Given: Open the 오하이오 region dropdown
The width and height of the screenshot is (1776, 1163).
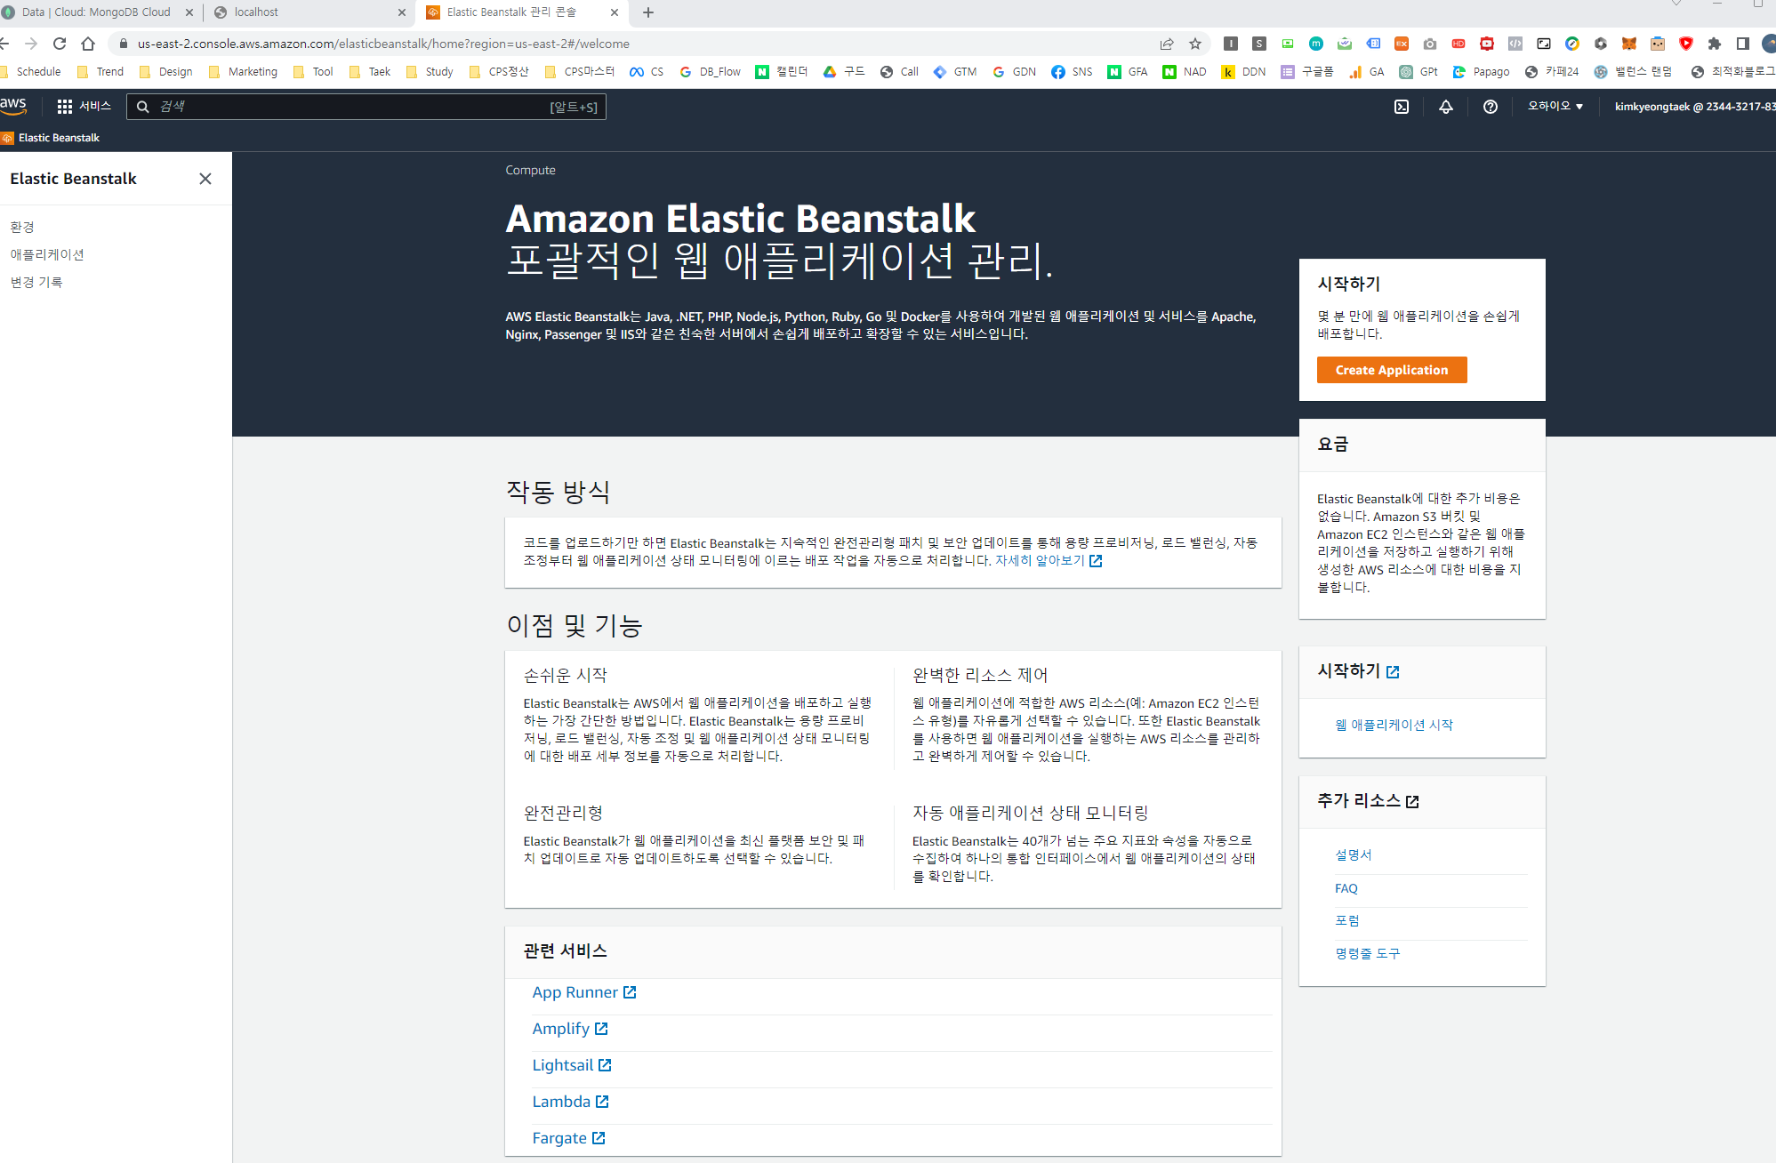Looking at the screenshot, I should [1555, 107].
